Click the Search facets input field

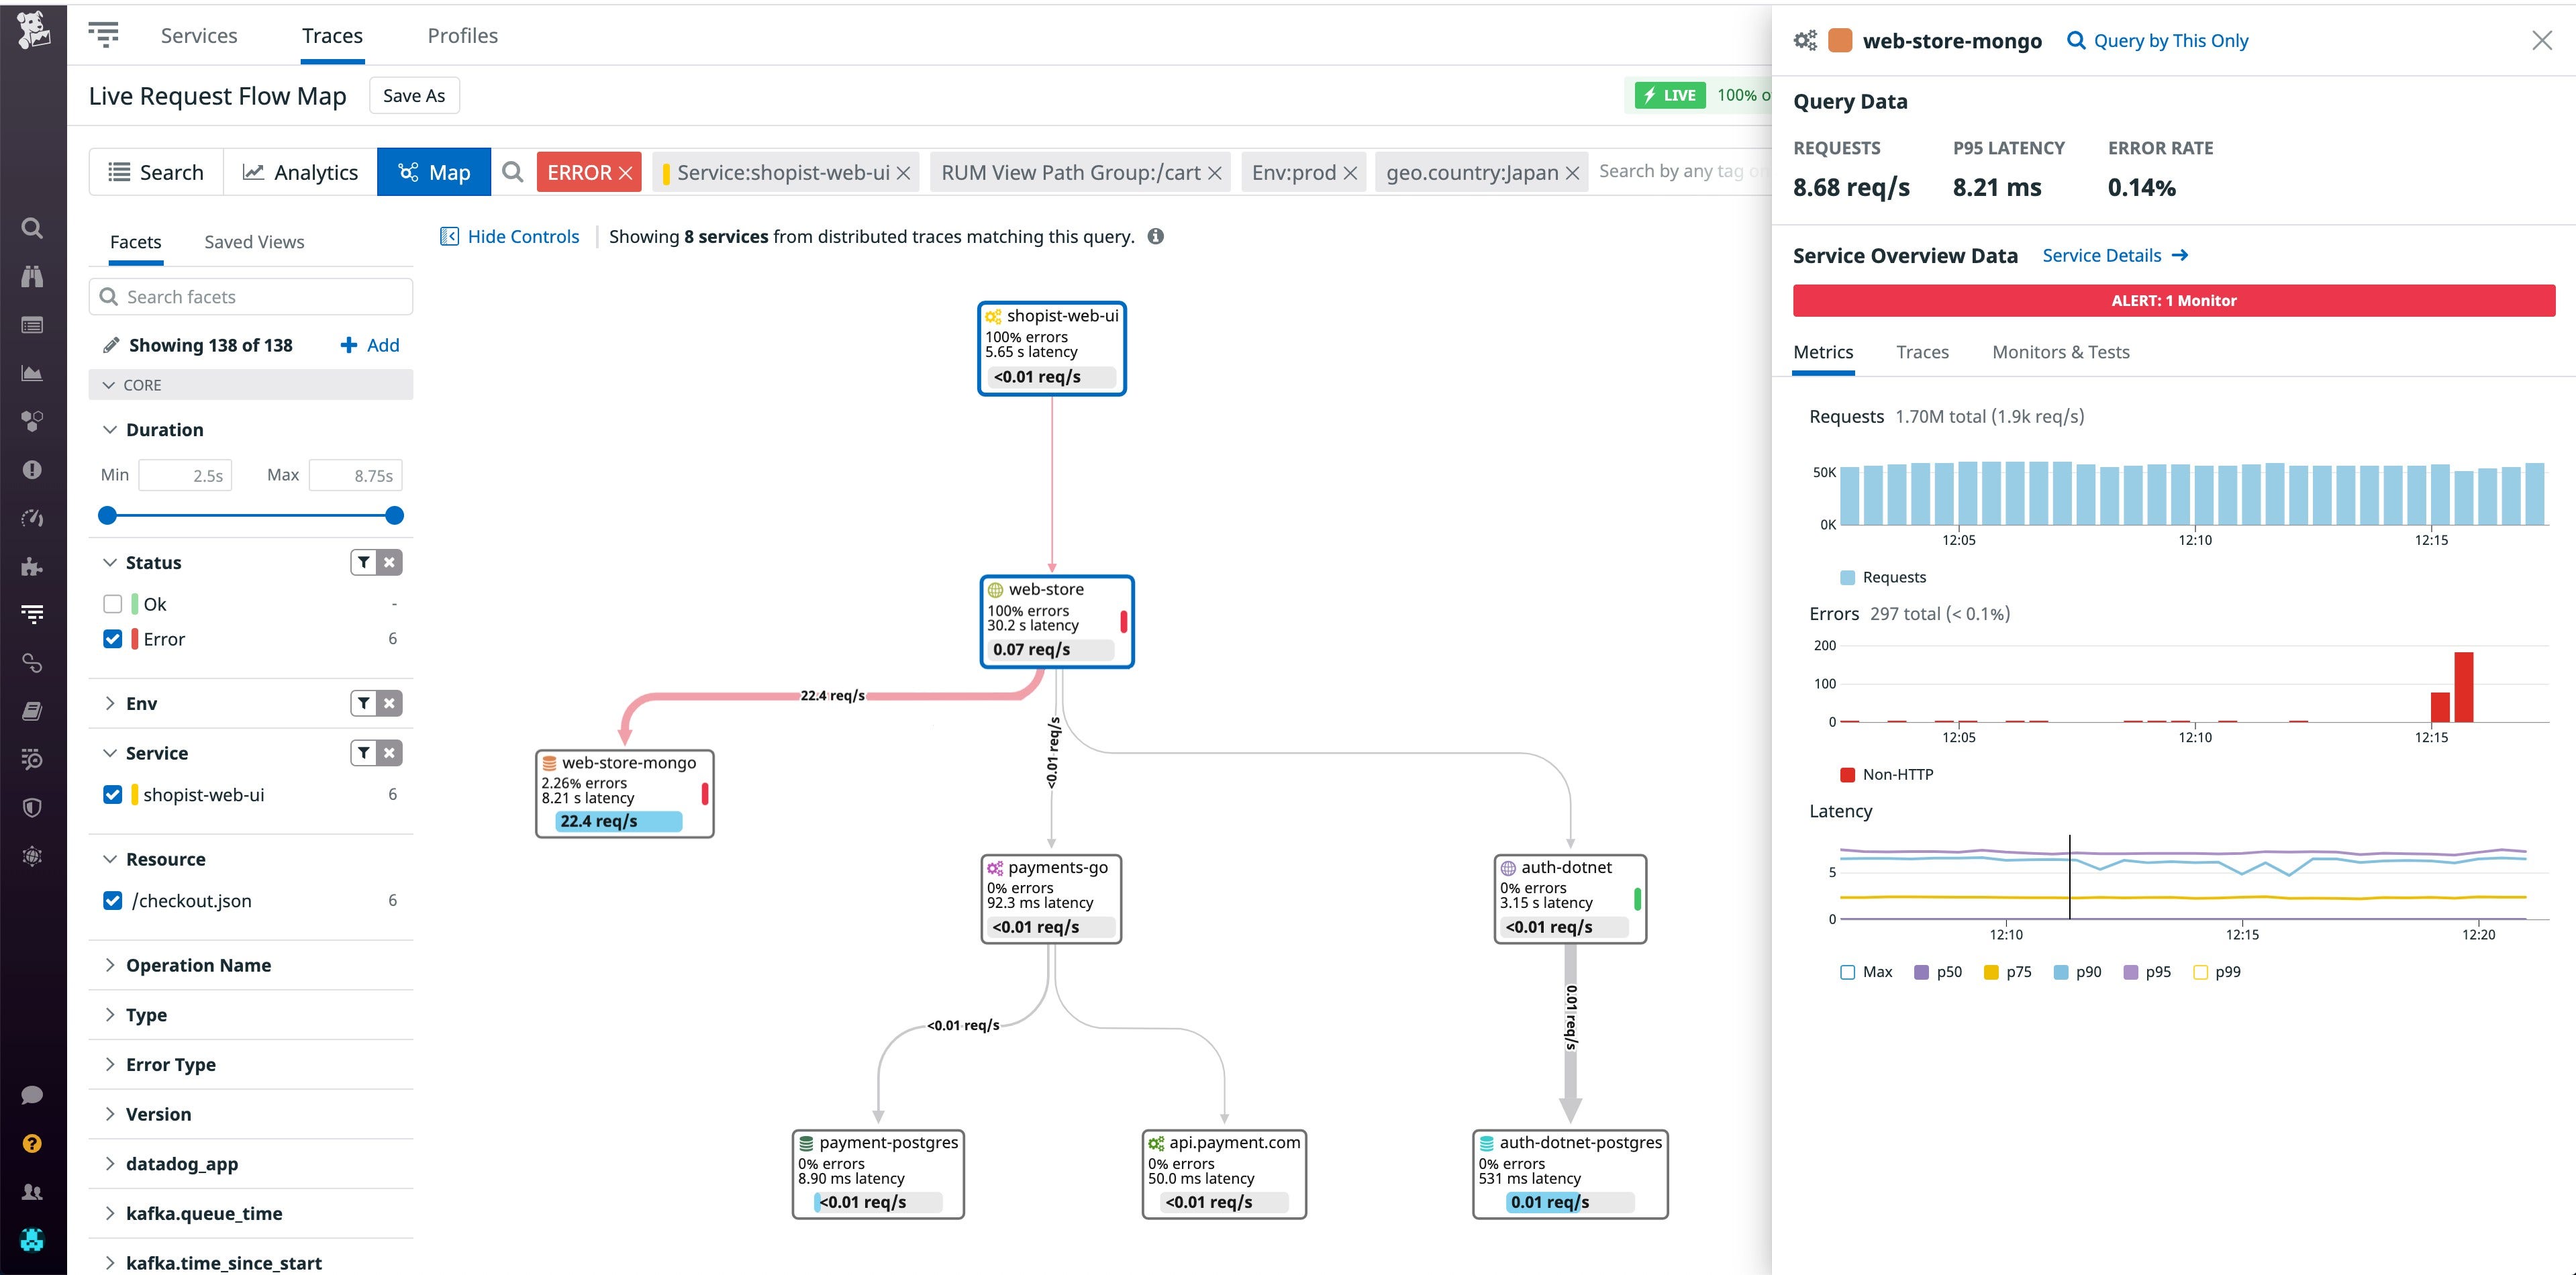click(250, 296)
